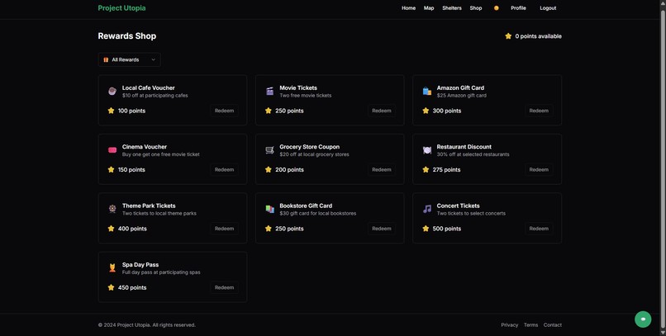This screenshot has height=336, width=666.
Task: Open the Map page from navigation
Action: point(429,8)
